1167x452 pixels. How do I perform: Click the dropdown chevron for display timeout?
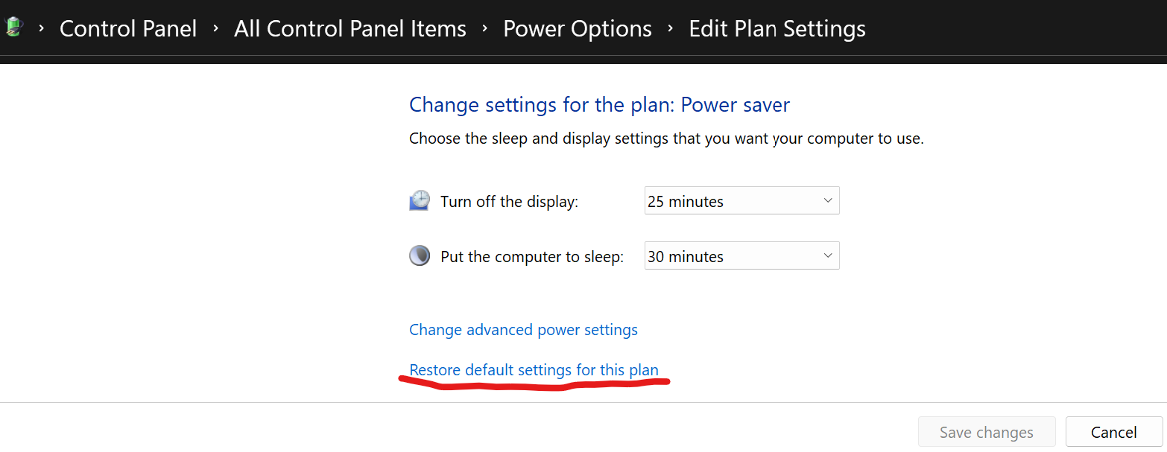(x=827, y=200)
